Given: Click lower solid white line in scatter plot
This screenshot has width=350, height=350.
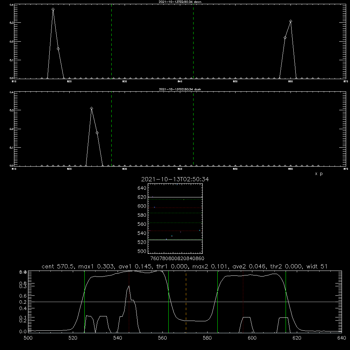Looking at the screenshot, I should point(175,240).
